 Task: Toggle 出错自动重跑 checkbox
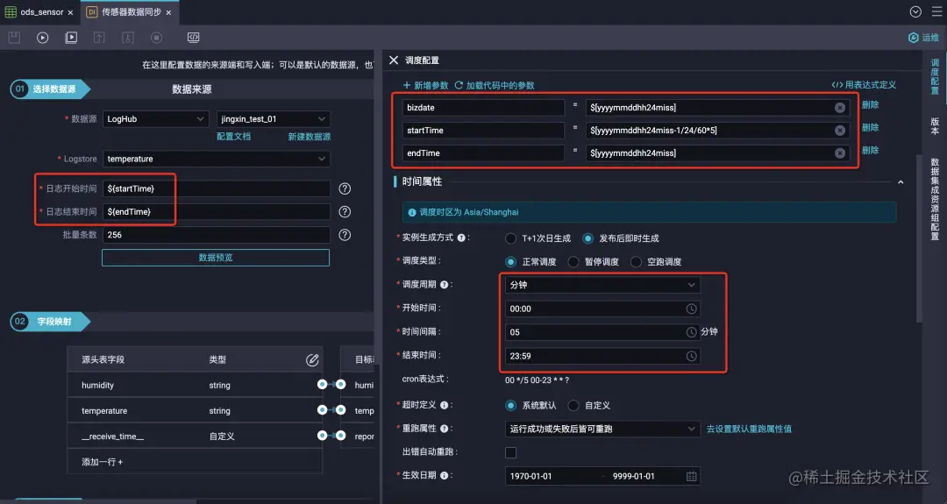(x=510, y=452)
